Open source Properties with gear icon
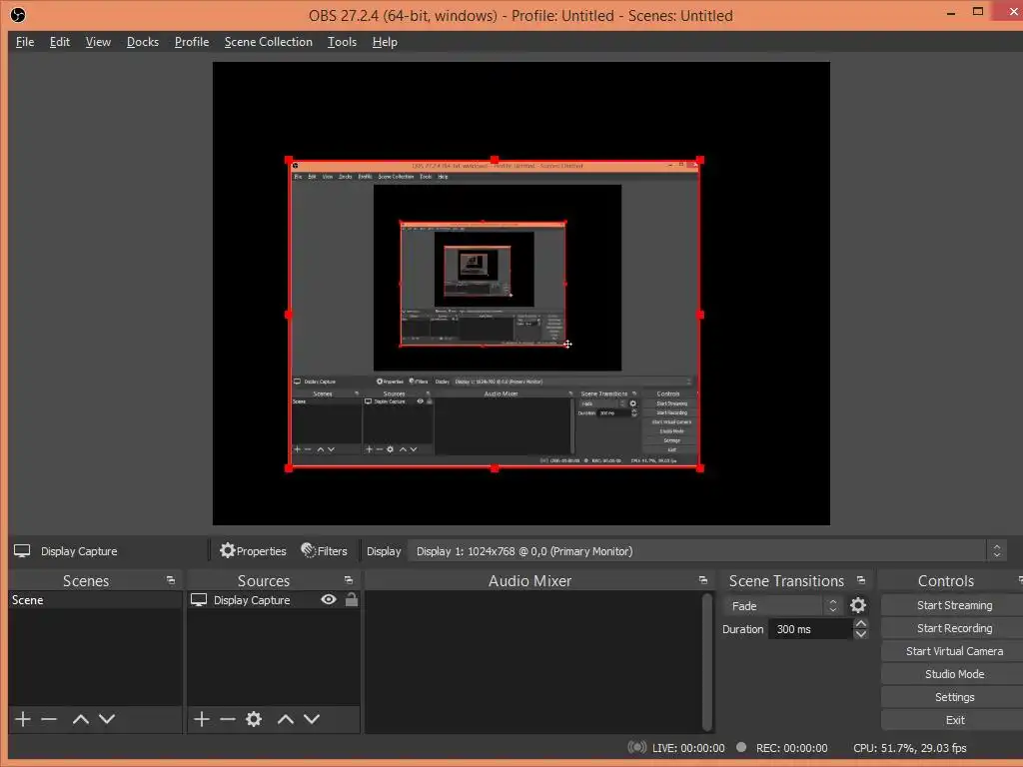The image size is (1023, 767). [253, 551]
